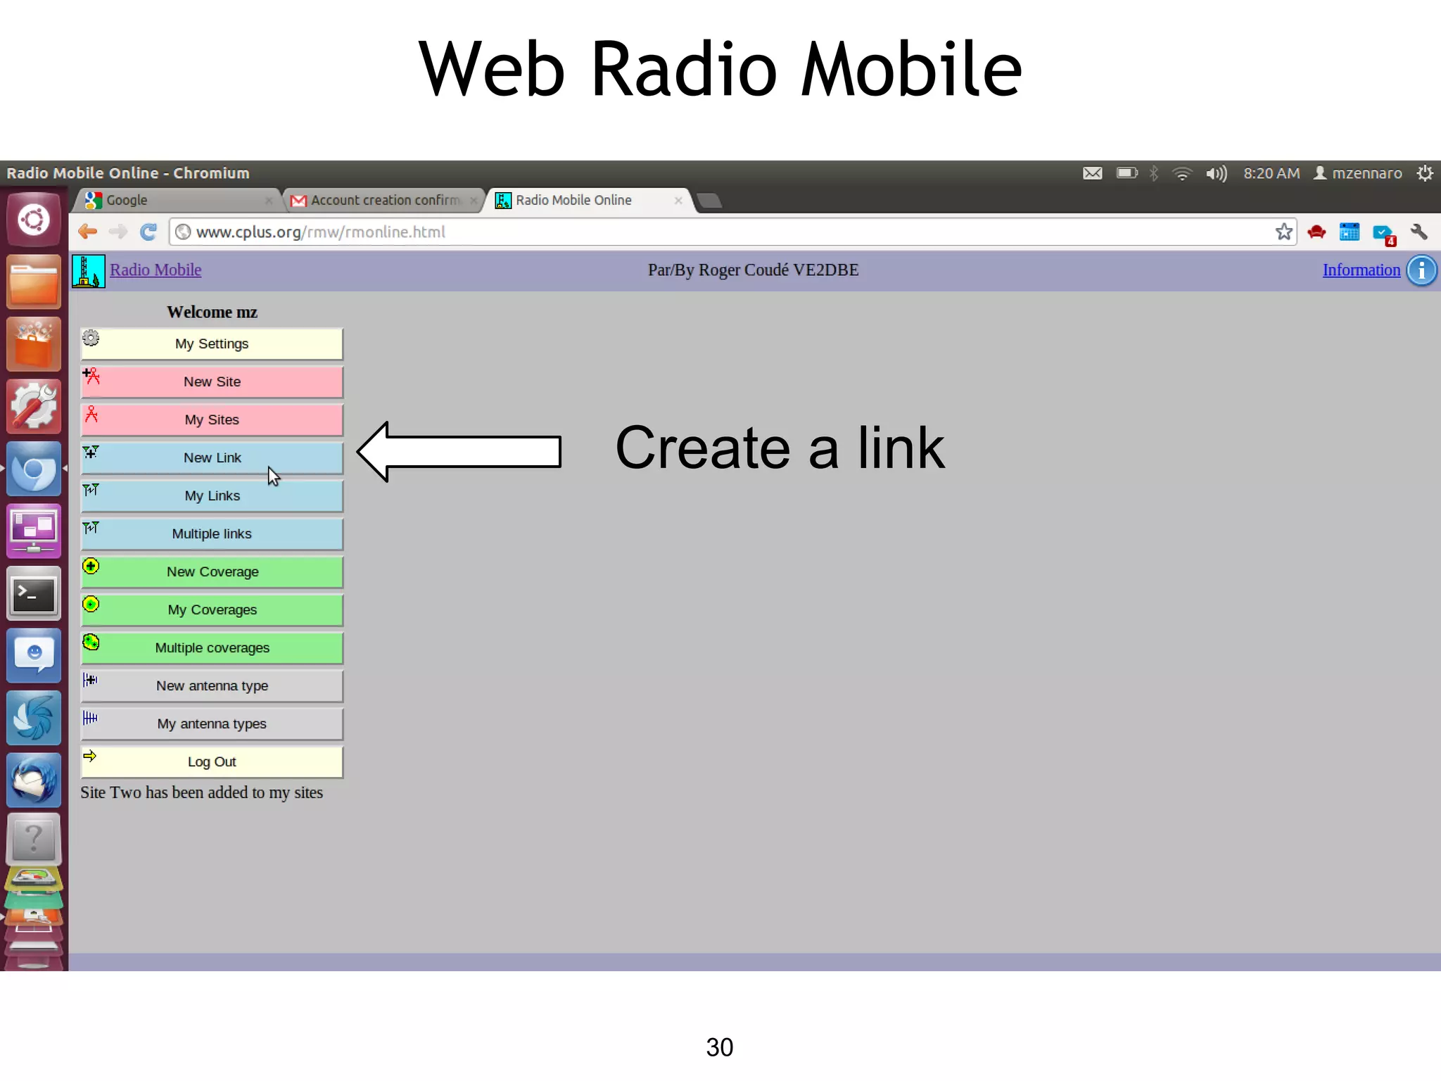Click the address bar URL field

click(x=721, y=232)
